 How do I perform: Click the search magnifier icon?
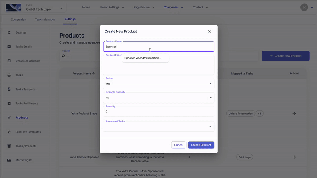(x=63, y=56)
